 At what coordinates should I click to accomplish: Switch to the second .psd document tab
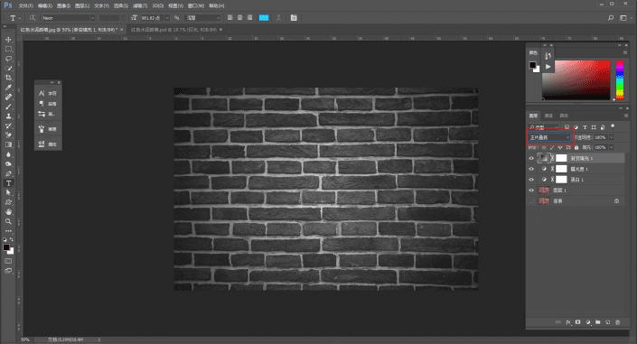[173, 30]
